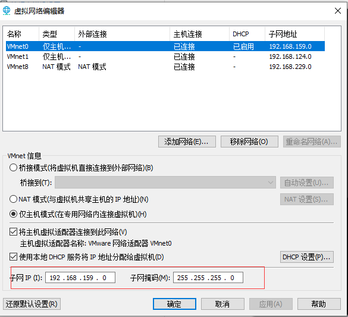348x317 pixels.
Task: Click the DHCP column header
Action: coord(247,34)
